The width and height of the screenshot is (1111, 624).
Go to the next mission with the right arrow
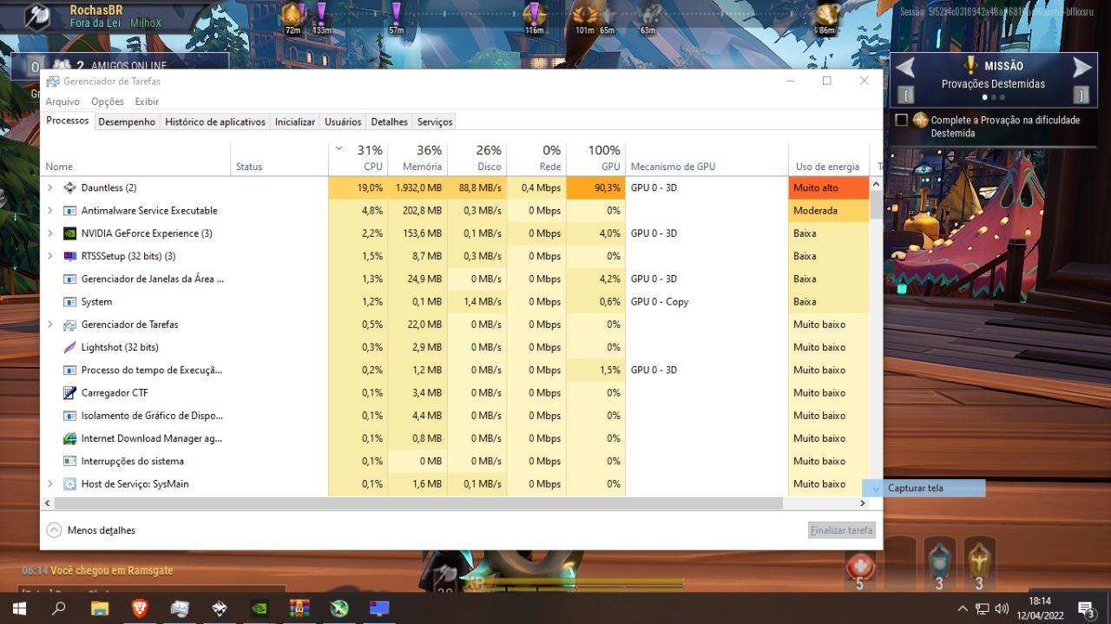[1081, 67]
